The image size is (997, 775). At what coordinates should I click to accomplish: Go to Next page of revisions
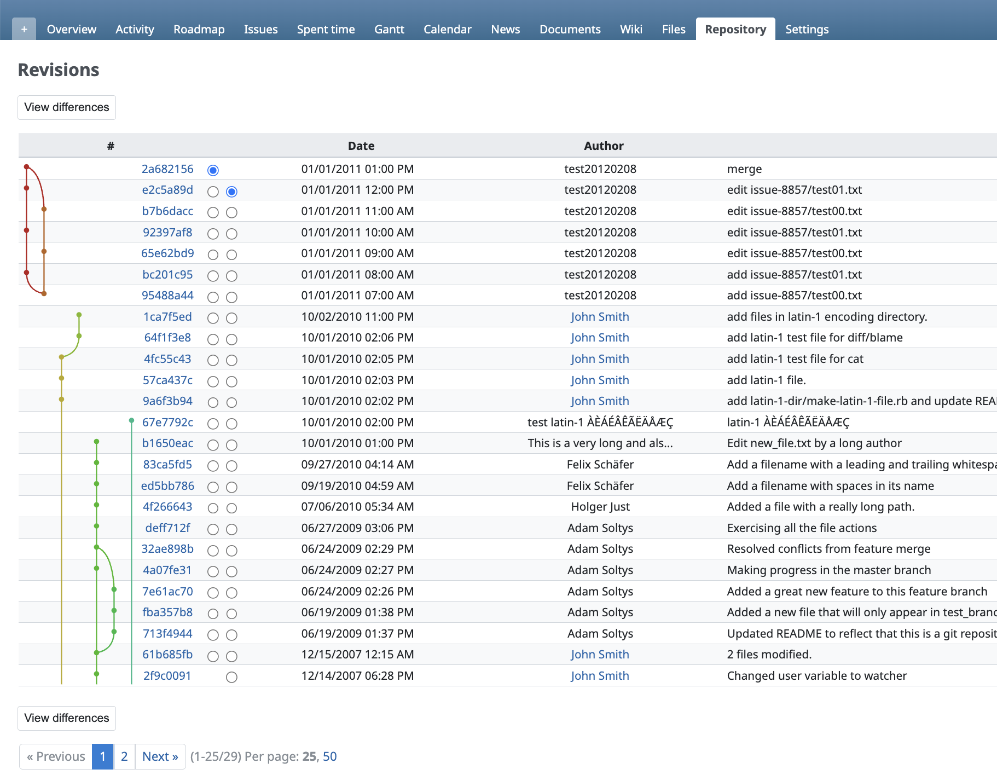[160, 756]
